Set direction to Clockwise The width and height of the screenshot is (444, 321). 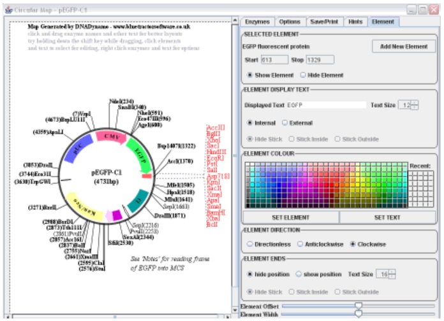pos(353,244)
